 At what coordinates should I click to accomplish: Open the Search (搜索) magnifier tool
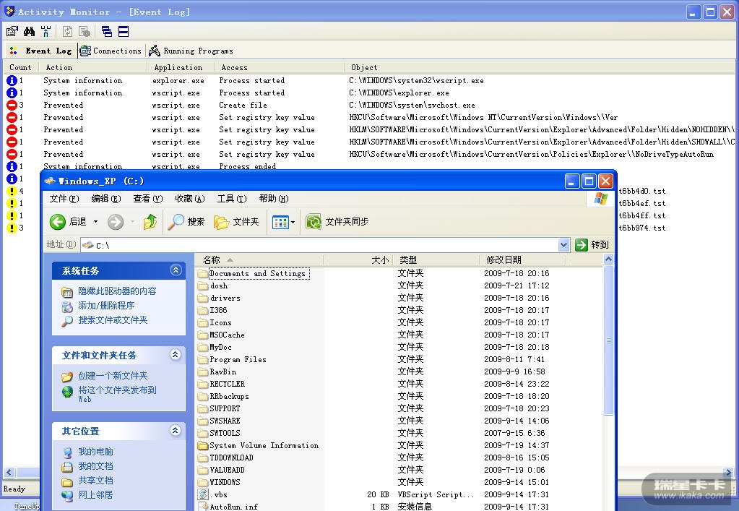(x=186, y=222)
